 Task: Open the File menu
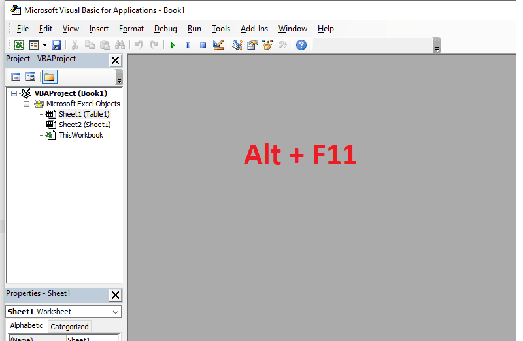pyautogui.click(x=23, y=29)
